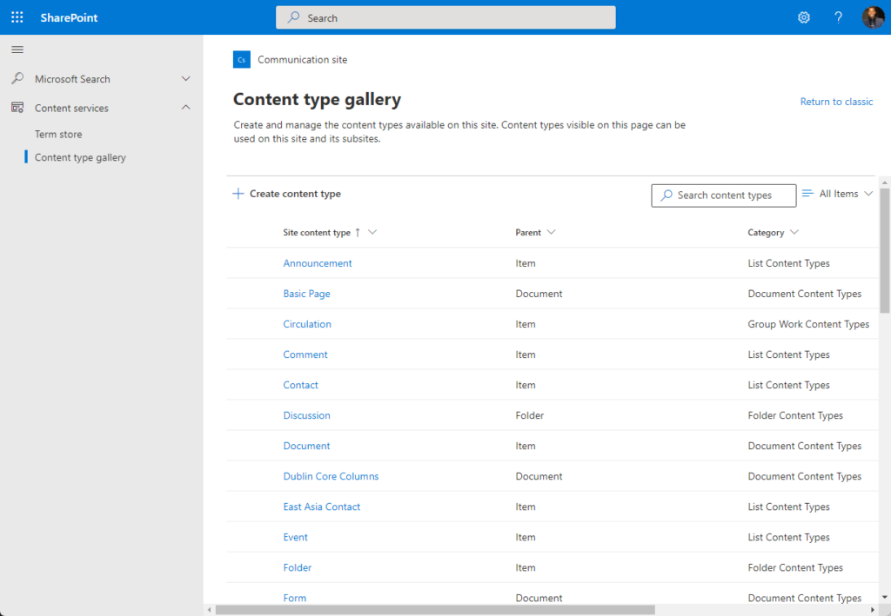Open the Announcement content type

tap(318, 263)
